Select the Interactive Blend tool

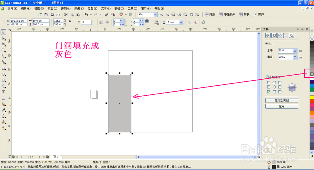click(x=3, y=104)
